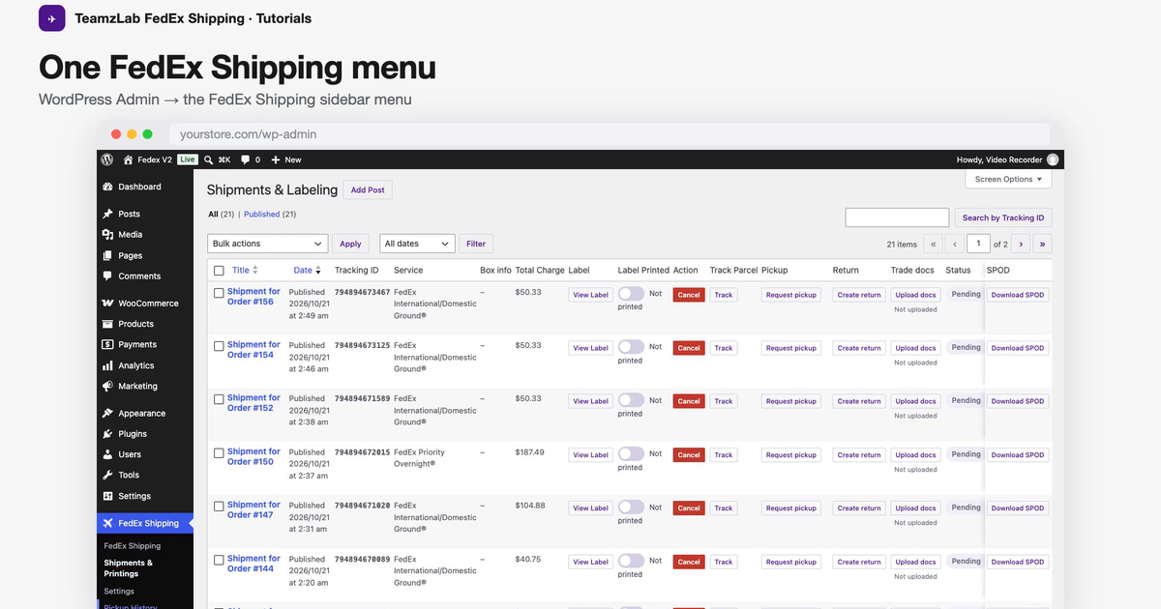
Task: Show the Published (21) filter view
Action: pyautogui.click(x=270, y=214)
